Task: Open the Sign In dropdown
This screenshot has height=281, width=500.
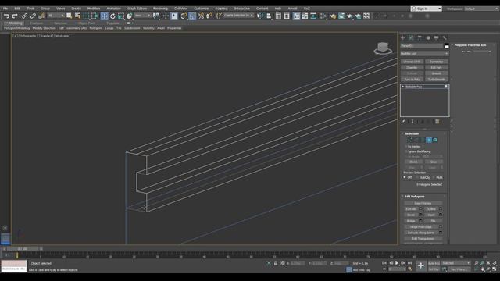Action: coord(427,9)
